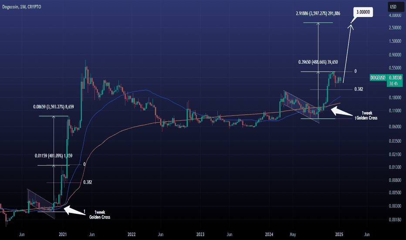Click the 0.382 Fibonacci label near 2021

point(88,182)
